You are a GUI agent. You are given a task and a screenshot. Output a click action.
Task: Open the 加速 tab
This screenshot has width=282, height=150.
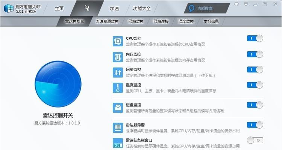(x=114, y=8)
